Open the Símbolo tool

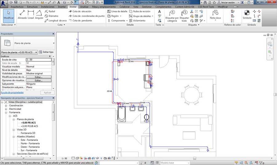[247, 15]
